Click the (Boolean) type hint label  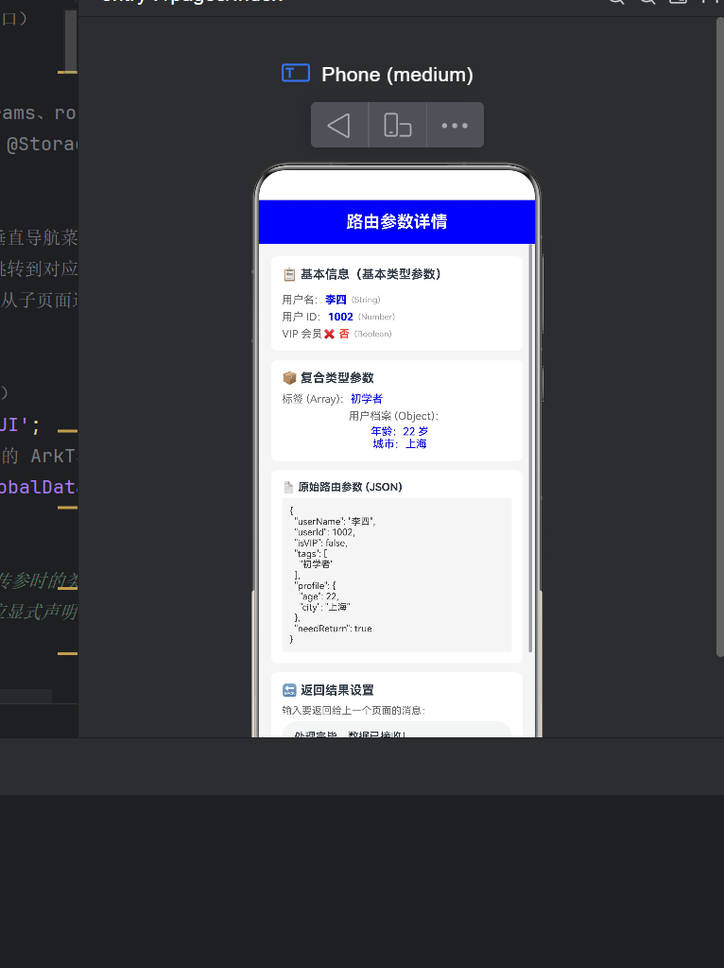coord(372,334)
